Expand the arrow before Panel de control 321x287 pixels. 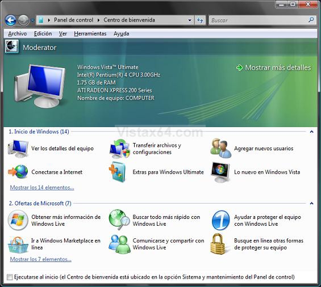[x=49, y=20]
